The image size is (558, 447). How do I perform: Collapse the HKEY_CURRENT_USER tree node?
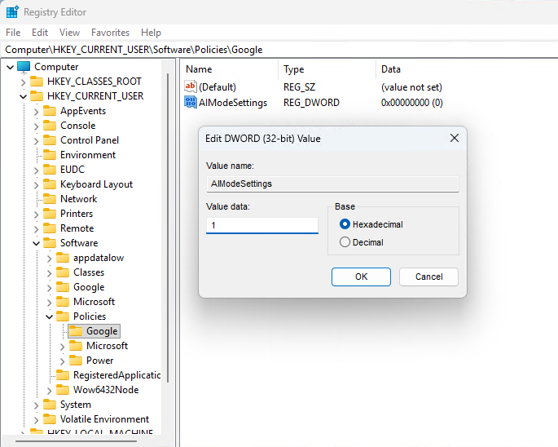pyautogui.click(x=22, y=96)
